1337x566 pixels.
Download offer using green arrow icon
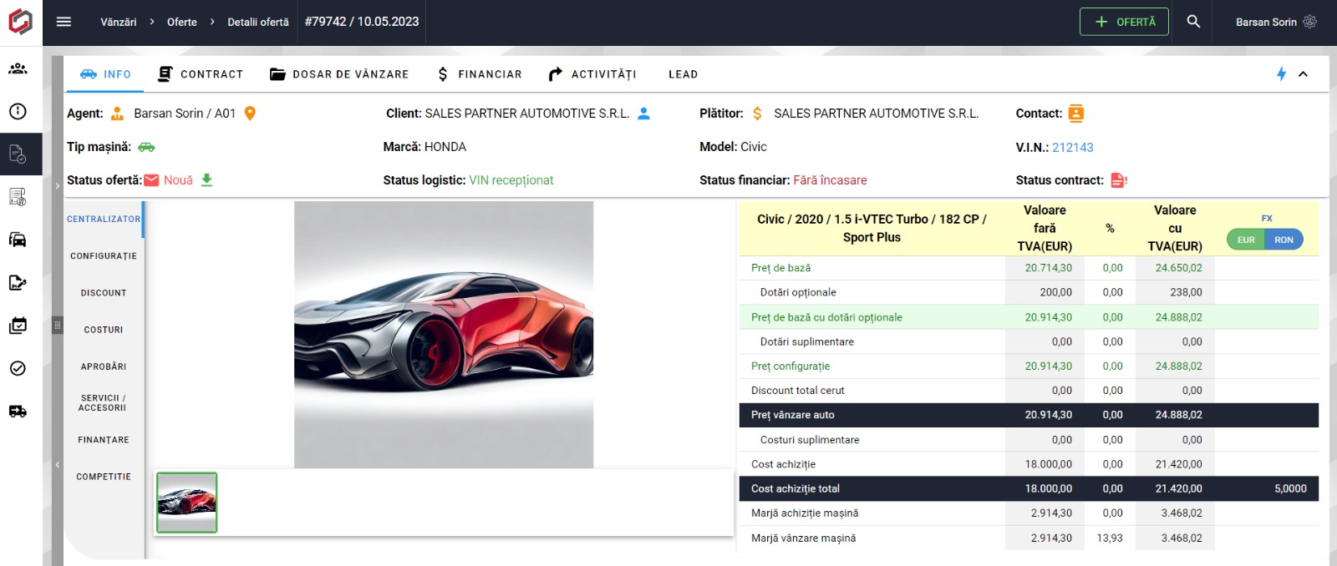(207, 180)
